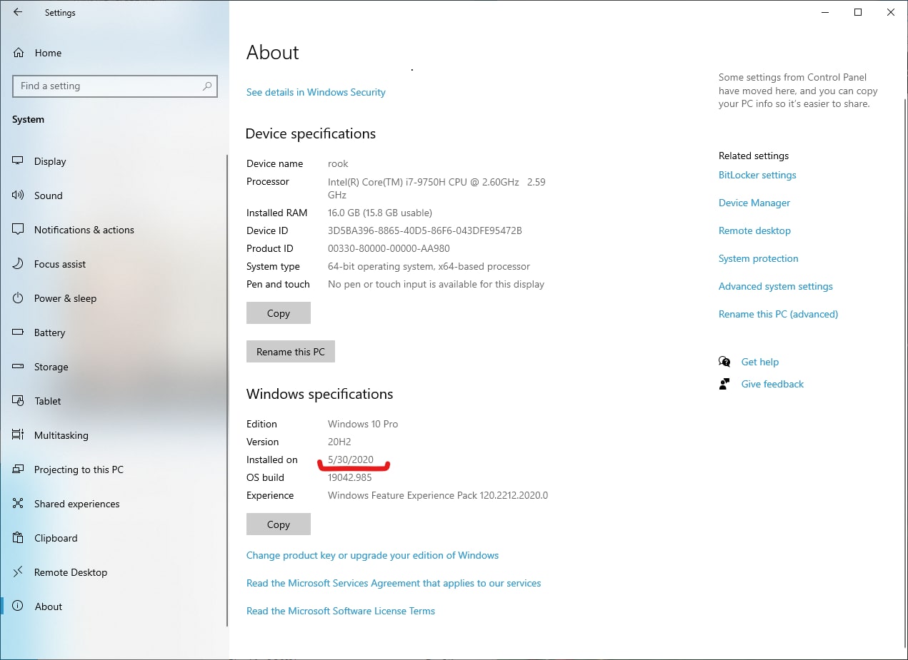Image resolution: width=908 pixels, height=660 pixels.
Task: Open See details in Windows Security
Action: pos(316,92)
